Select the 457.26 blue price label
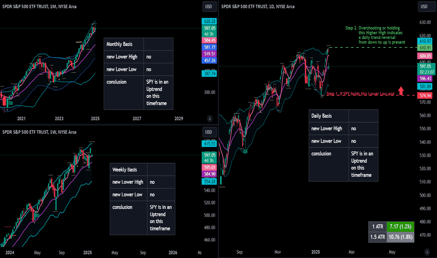 click(x=209, y=61)
